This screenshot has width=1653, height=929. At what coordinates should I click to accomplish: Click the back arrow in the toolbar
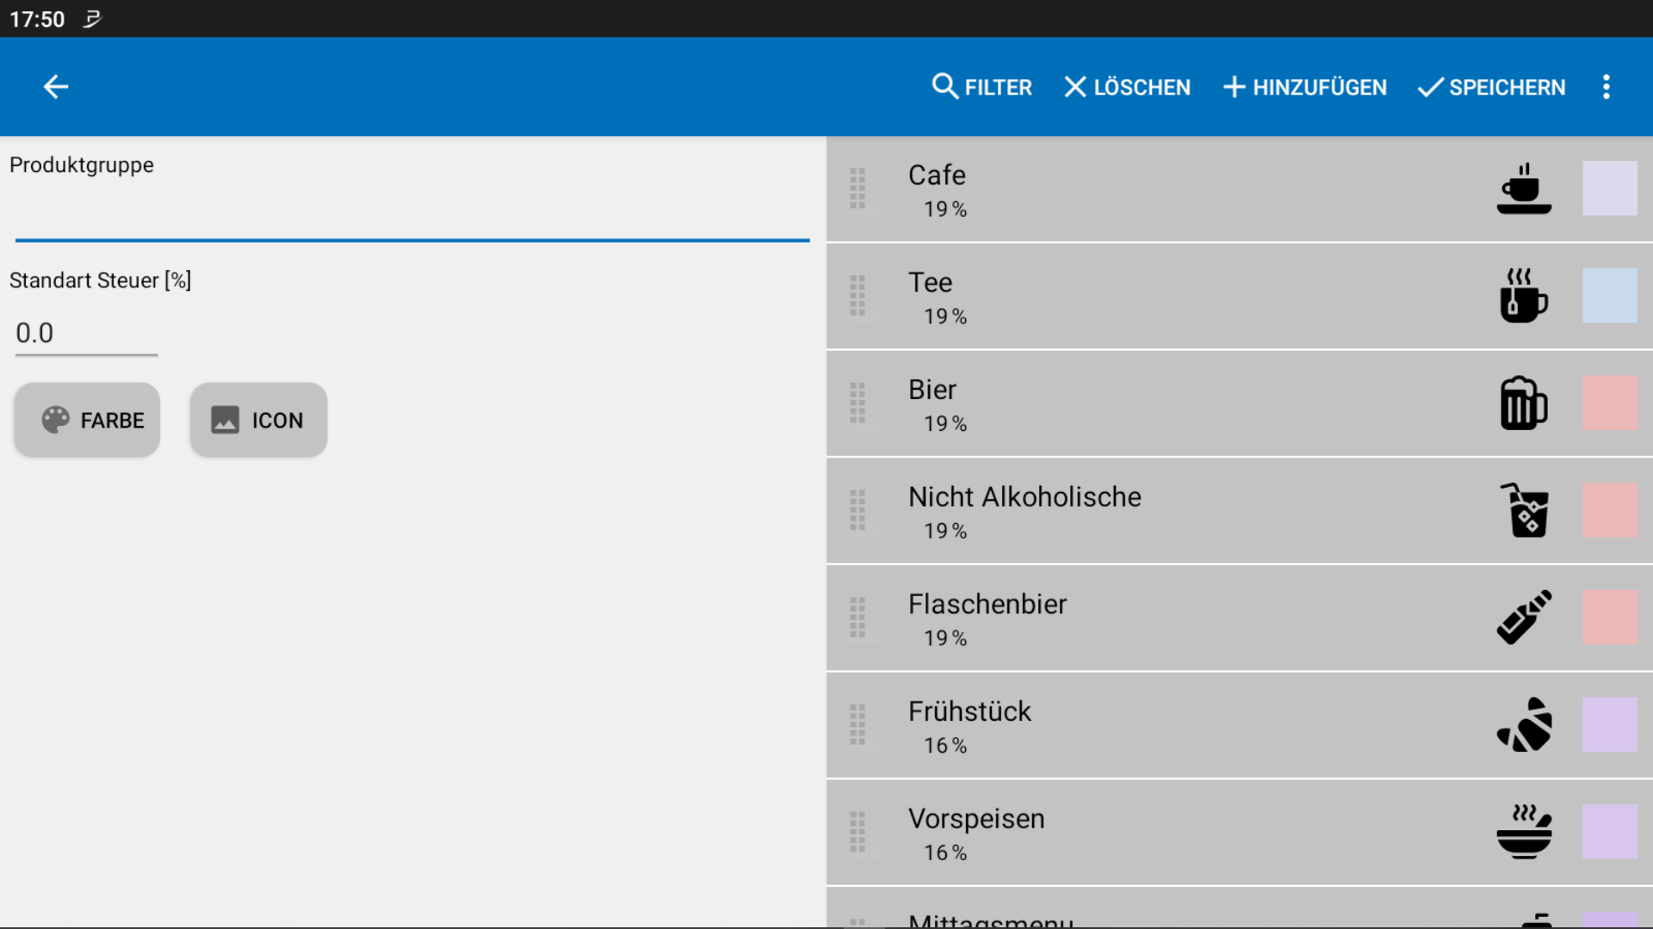point(55,87)
